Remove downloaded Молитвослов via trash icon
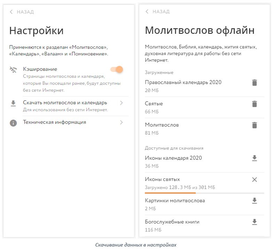This screenshot has height=250, width=274. coord(255,125)
